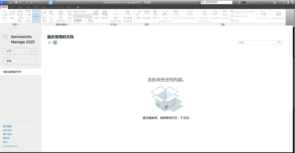
Task: Click the recent documents 搜索 field
Action: click(257, 43)
